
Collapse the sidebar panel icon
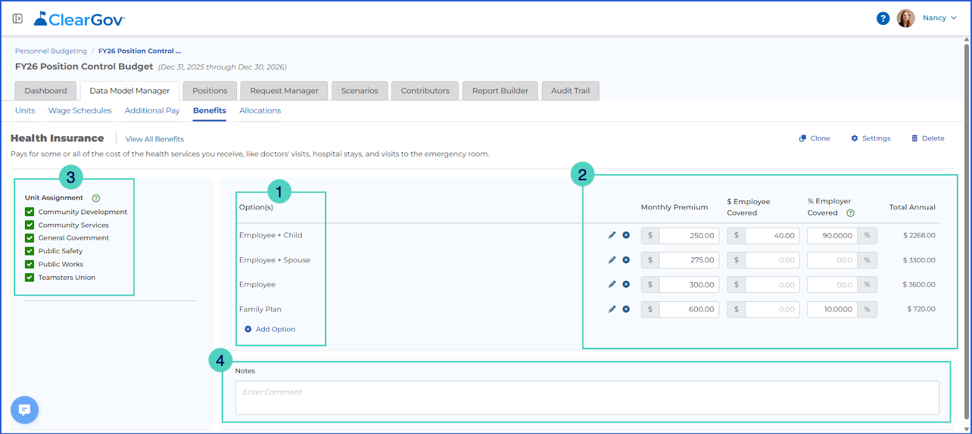(18, 19)
